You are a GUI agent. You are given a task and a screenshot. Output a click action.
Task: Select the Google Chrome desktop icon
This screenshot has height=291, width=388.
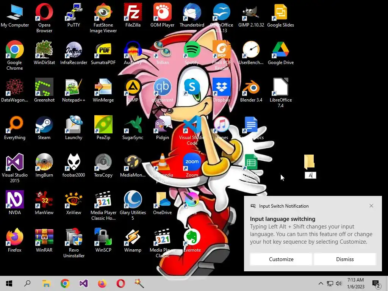(x=15, y=50)
